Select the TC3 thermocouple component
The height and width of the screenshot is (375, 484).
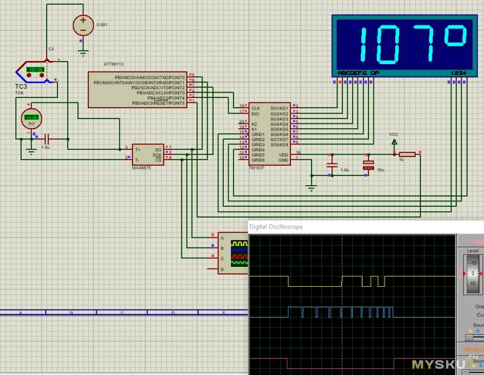tap(34, 72)
